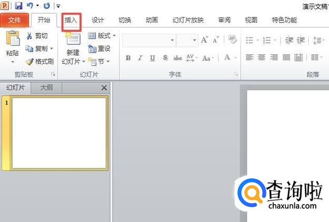Click the Redo icon in quick access toolbar

click(46, 6)
